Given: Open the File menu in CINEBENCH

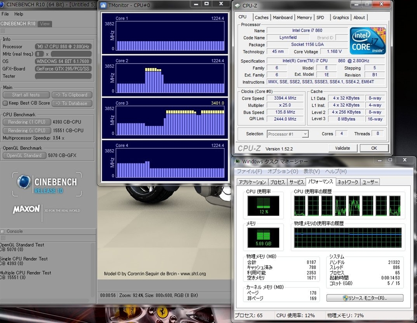Looking at the screenshot, I should [x=5, y=14].
